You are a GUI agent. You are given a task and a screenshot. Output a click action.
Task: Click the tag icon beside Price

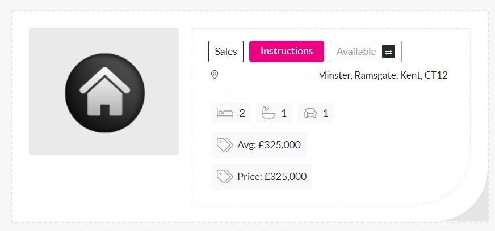click(x=225, y=177)
